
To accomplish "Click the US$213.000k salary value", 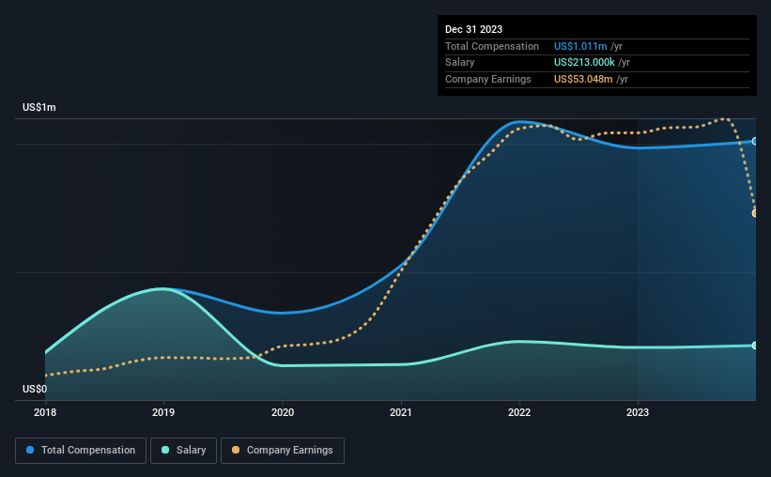I will [x=584, y=63].
